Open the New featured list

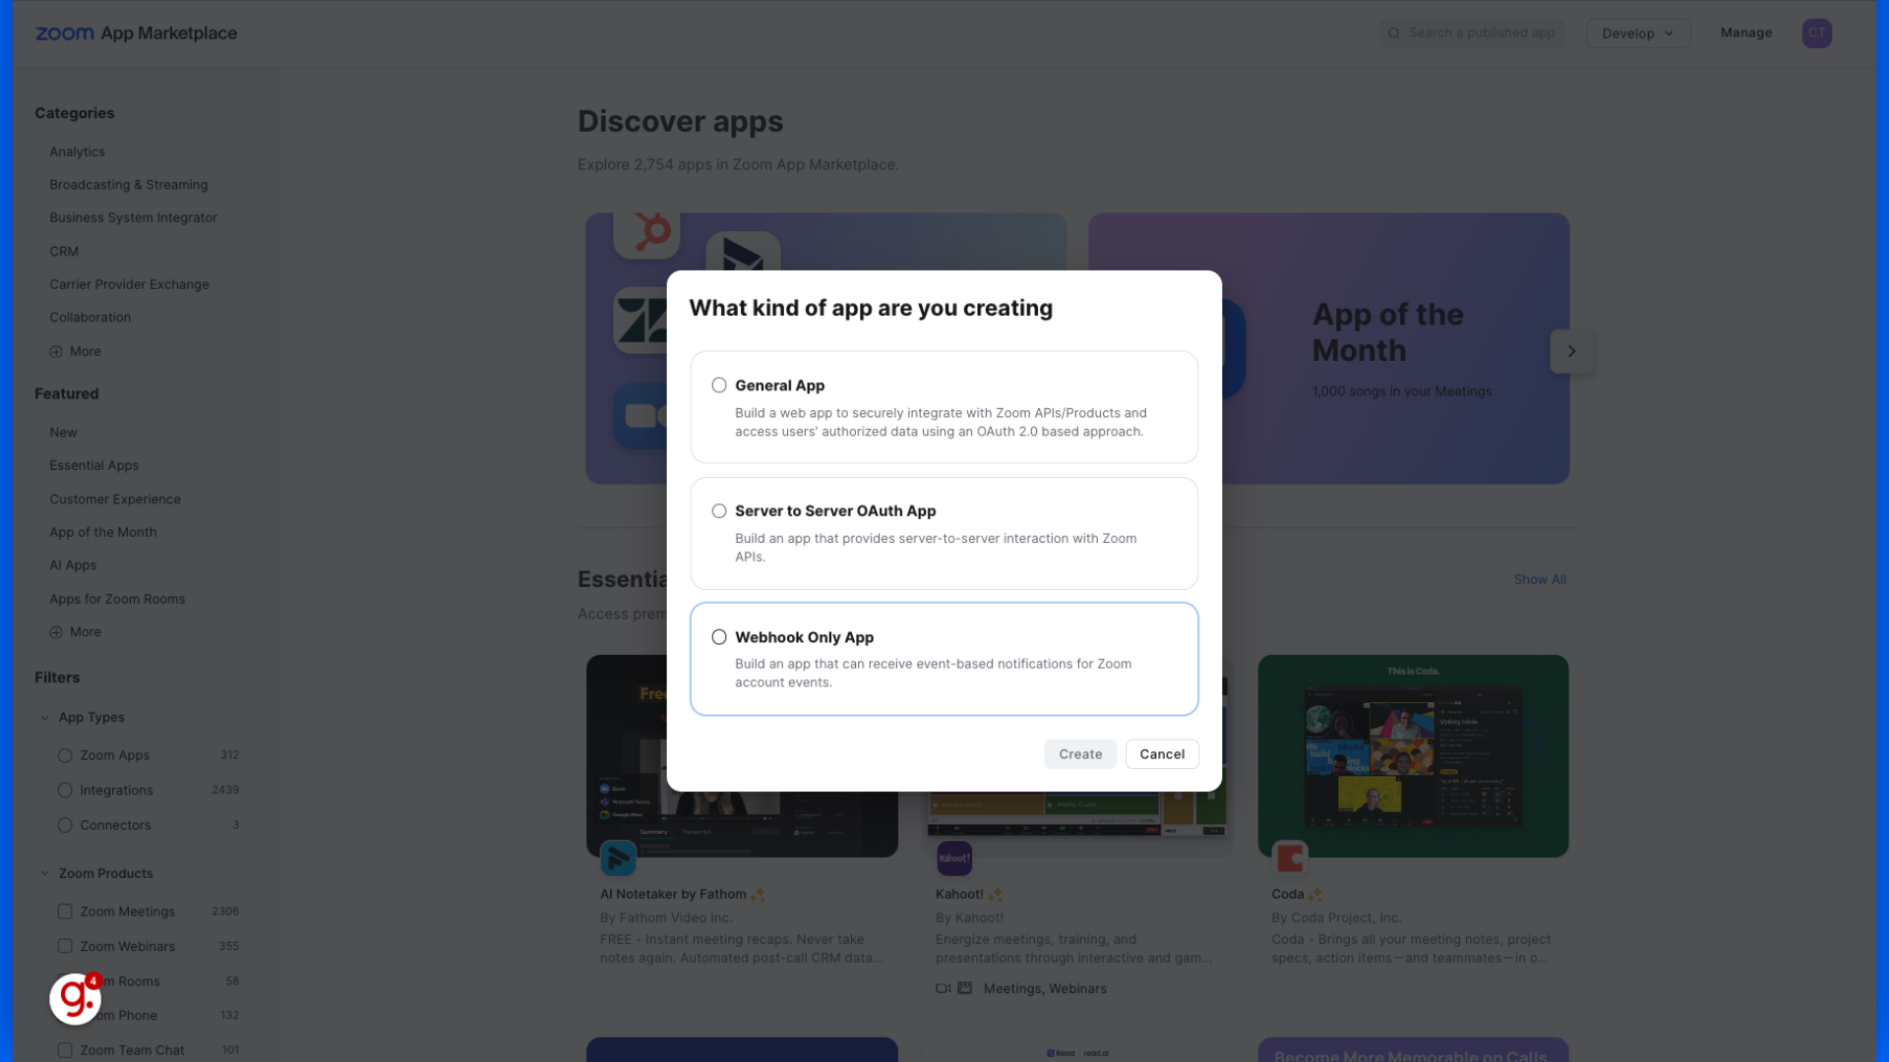63,433
